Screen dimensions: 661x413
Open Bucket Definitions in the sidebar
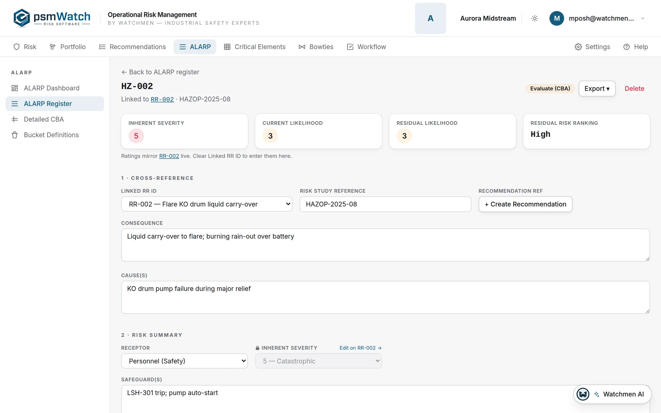tap(55, 135)
